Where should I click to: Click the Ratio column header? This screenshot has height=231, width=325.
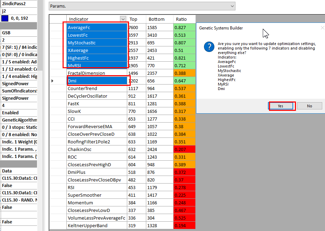pyautogui.click(x=181, y=19)
